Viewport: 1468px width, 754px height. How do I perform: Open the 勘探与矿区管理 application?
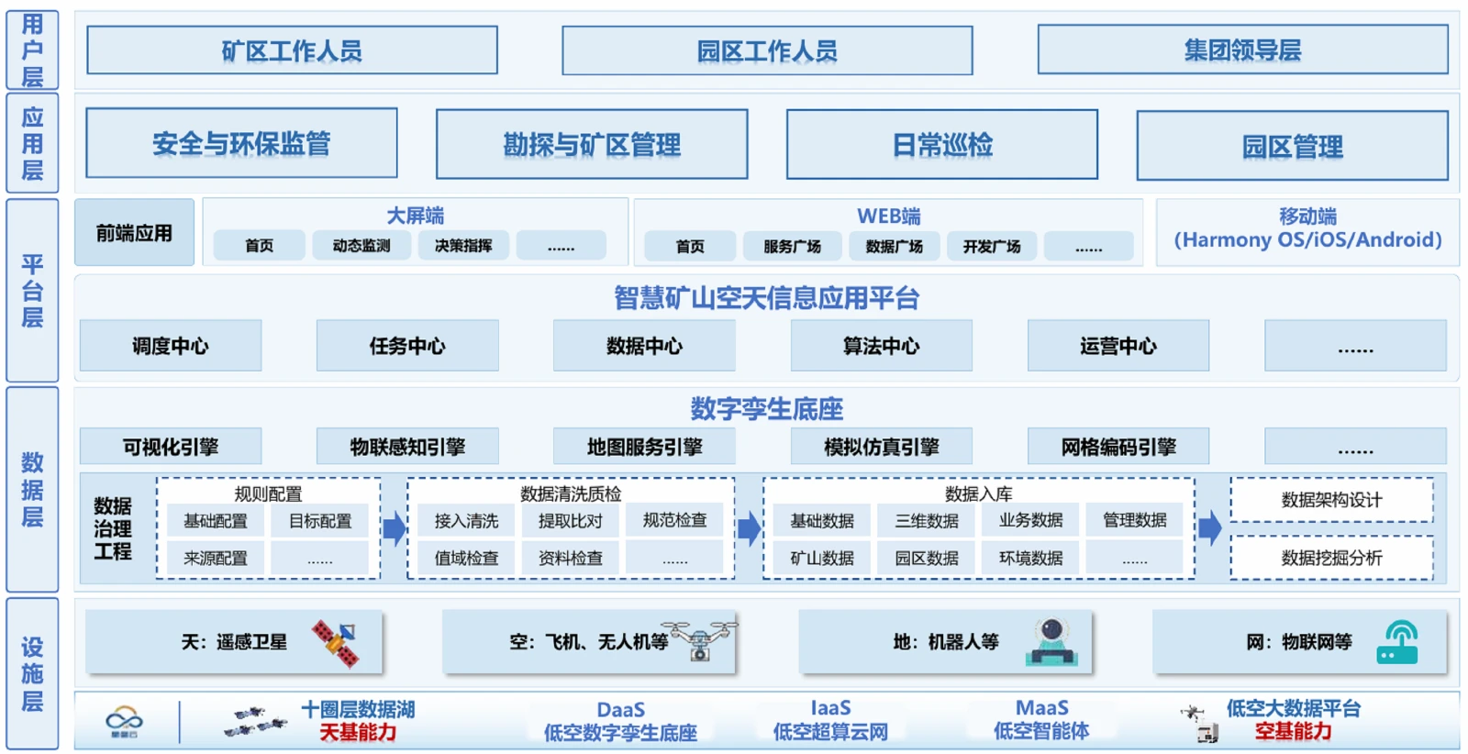point(592,144)
